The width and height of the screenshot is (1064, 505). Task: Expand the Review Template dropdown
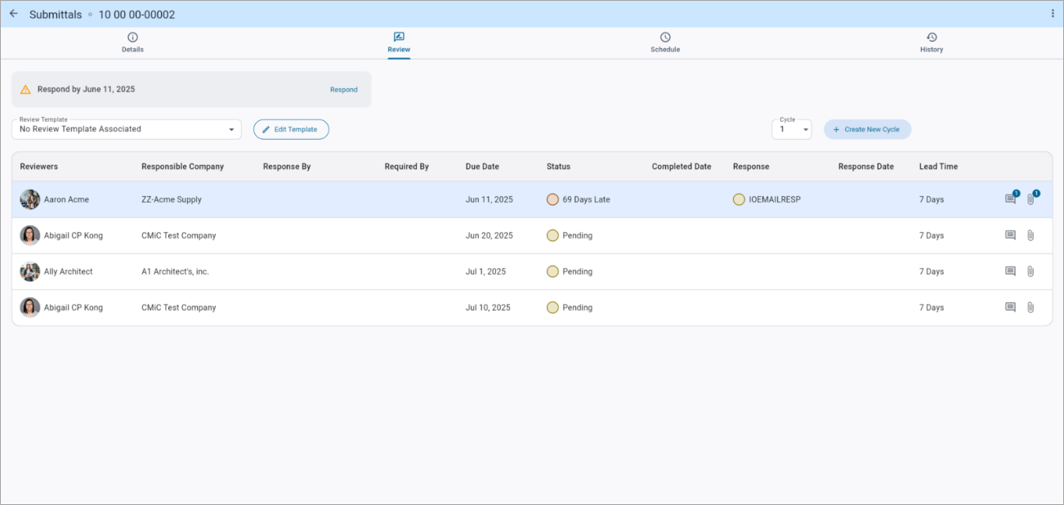231,130
